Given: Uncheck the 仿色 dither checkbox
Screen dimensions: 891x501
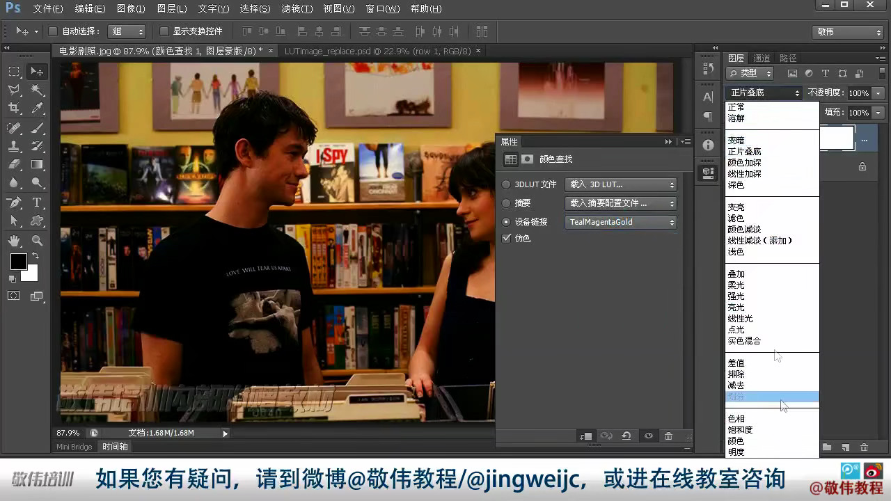Looking at the screenshot, I should click(x=506, y=238).
